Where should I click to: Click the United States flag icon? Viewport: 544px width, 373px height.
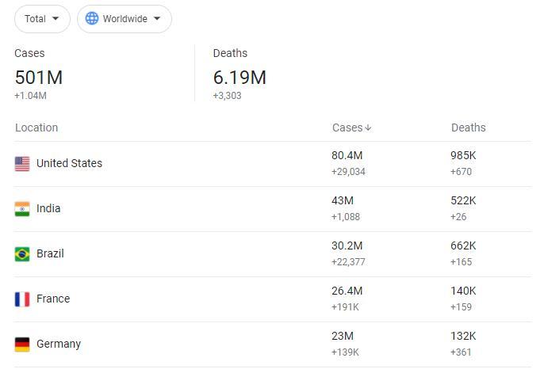coord(22,164)
